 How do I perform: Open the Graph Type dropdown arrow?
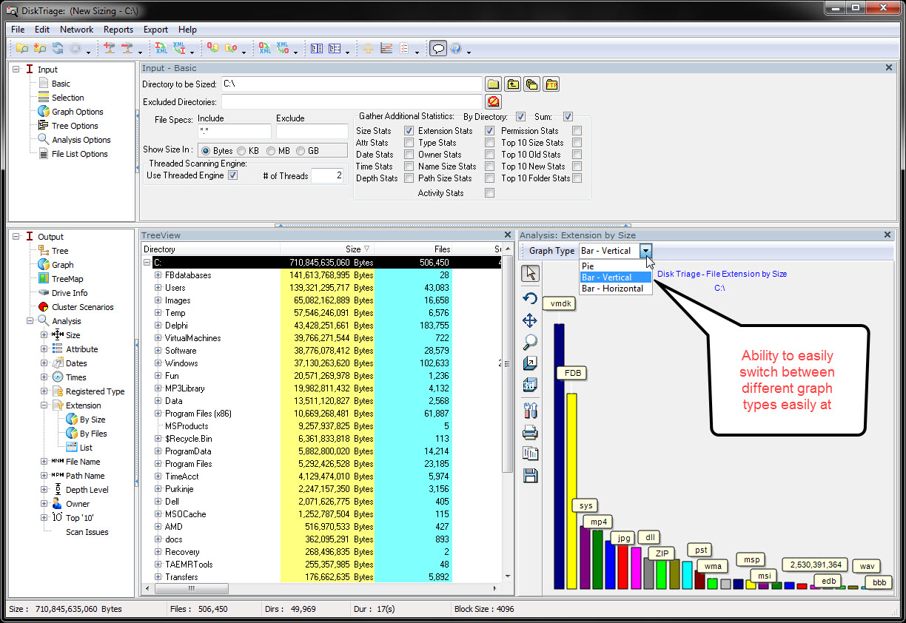click(647, 251)
